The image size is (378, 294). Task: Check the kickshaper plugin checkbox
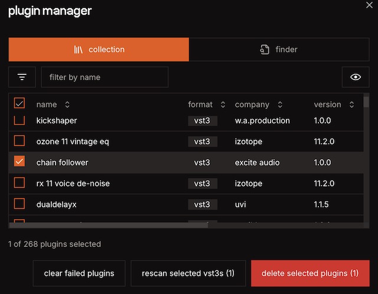click(x=19, y=121)
